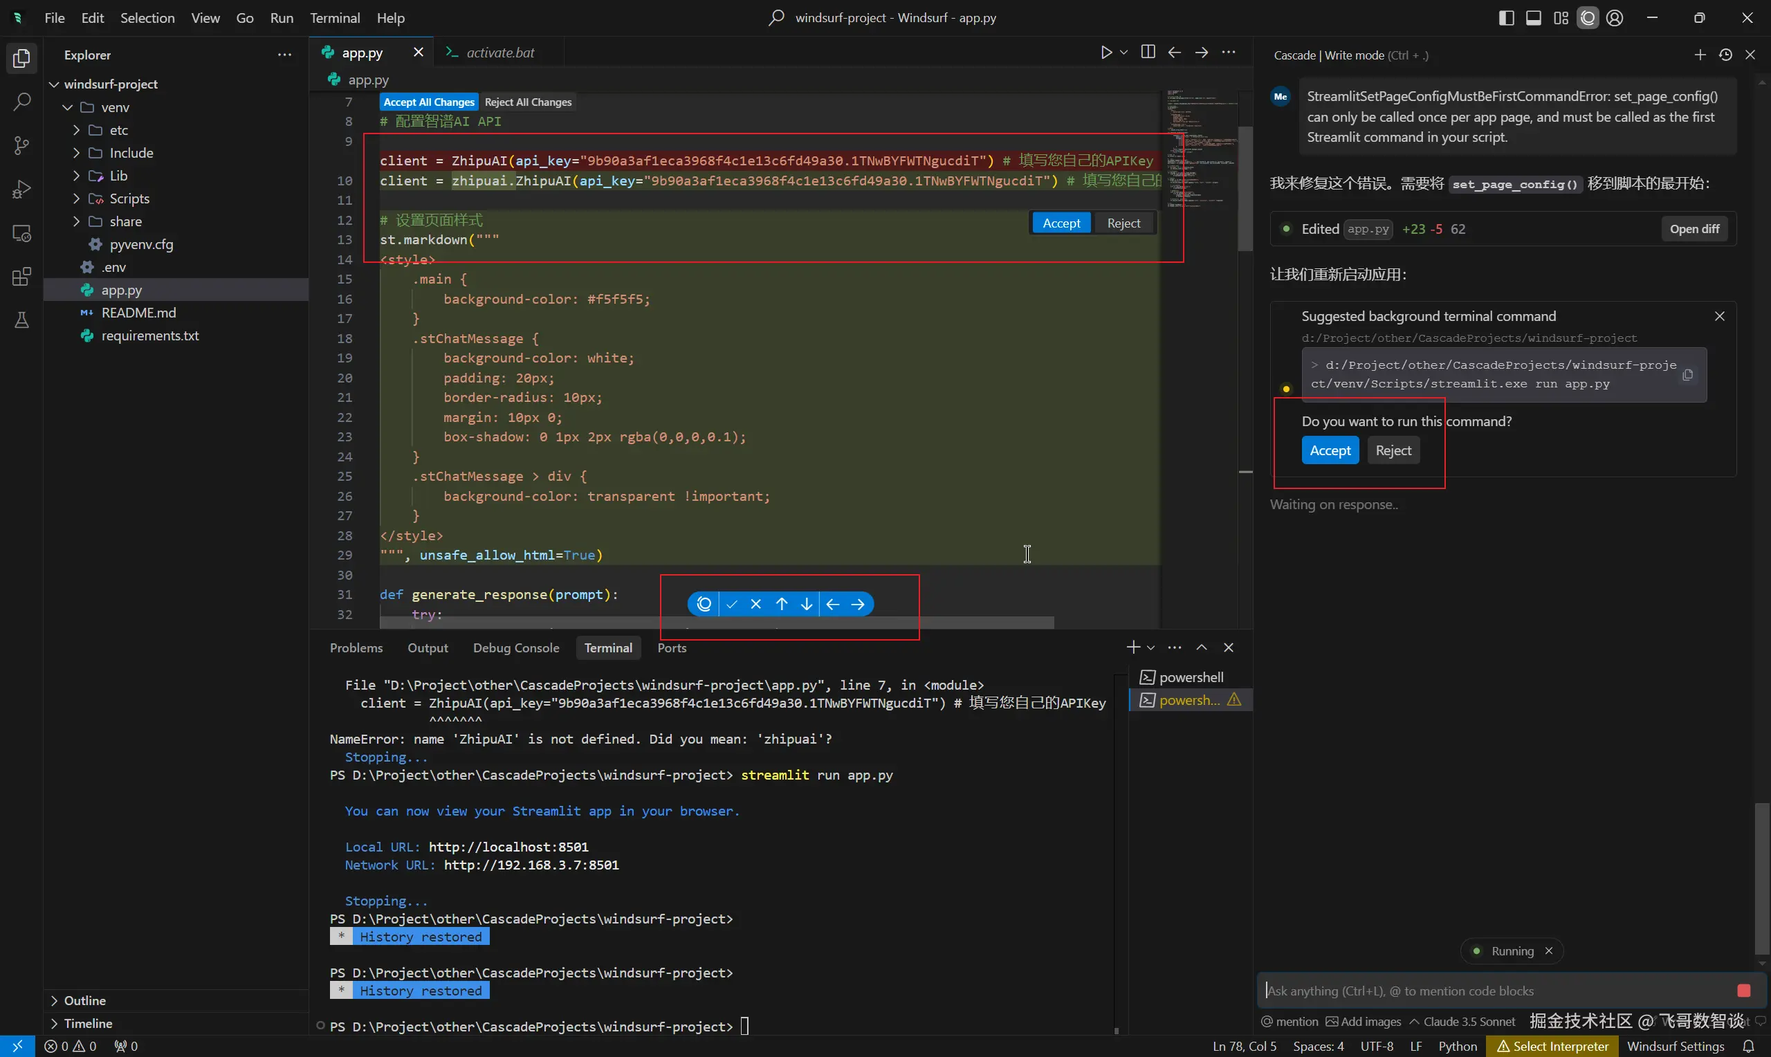The height and width of the screenshot is (1057, 1771).
Task: Click the editor vertical scrollbar
Action: click(1245, 189)
